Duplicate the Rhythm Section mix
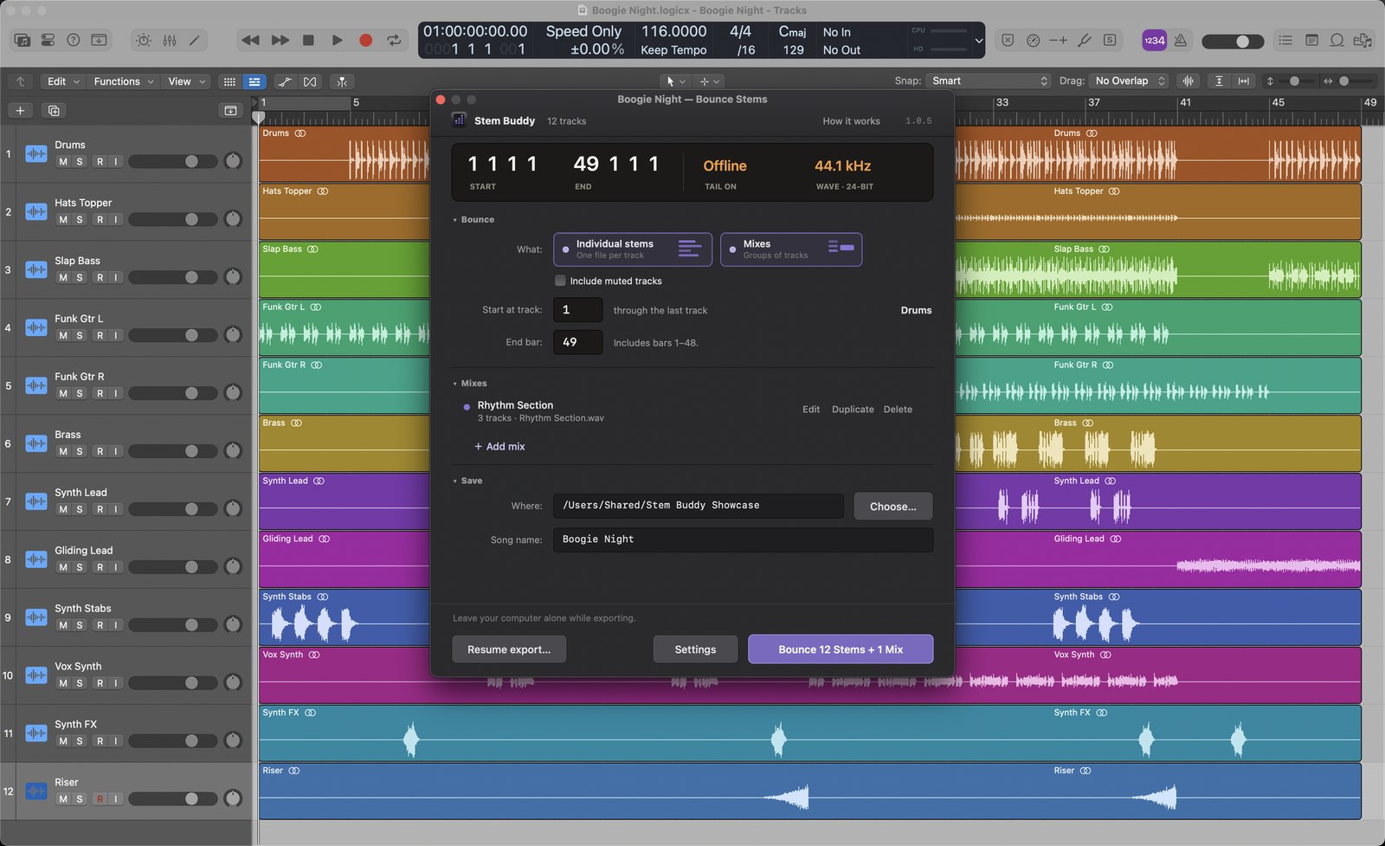 pyautogui.click(x=853, y=410)
